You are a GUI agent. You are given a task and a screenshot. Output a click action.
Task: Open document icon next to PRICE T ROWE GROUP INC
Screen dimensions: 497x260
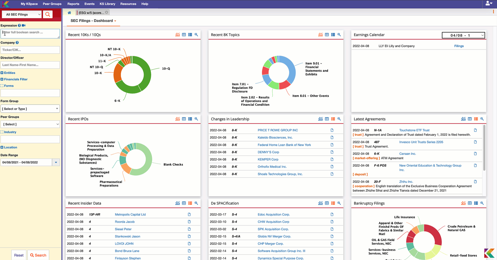(332, 130)
